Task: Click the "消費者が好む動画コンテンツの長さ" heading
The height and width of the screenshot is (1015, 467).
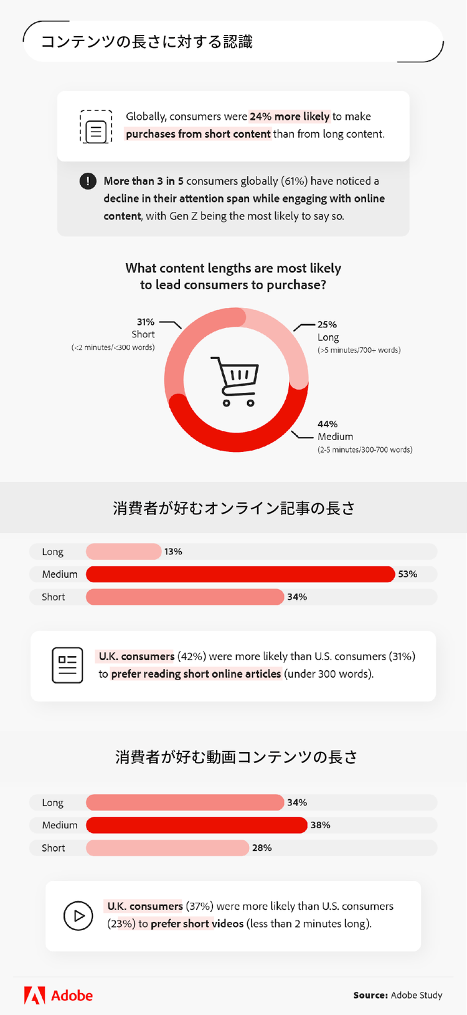Action: [236, 757]
